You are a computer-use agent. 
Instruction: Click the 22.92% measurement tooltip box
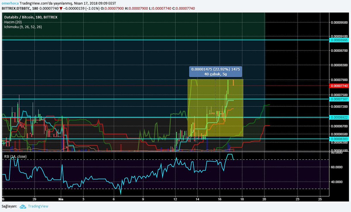216,71
